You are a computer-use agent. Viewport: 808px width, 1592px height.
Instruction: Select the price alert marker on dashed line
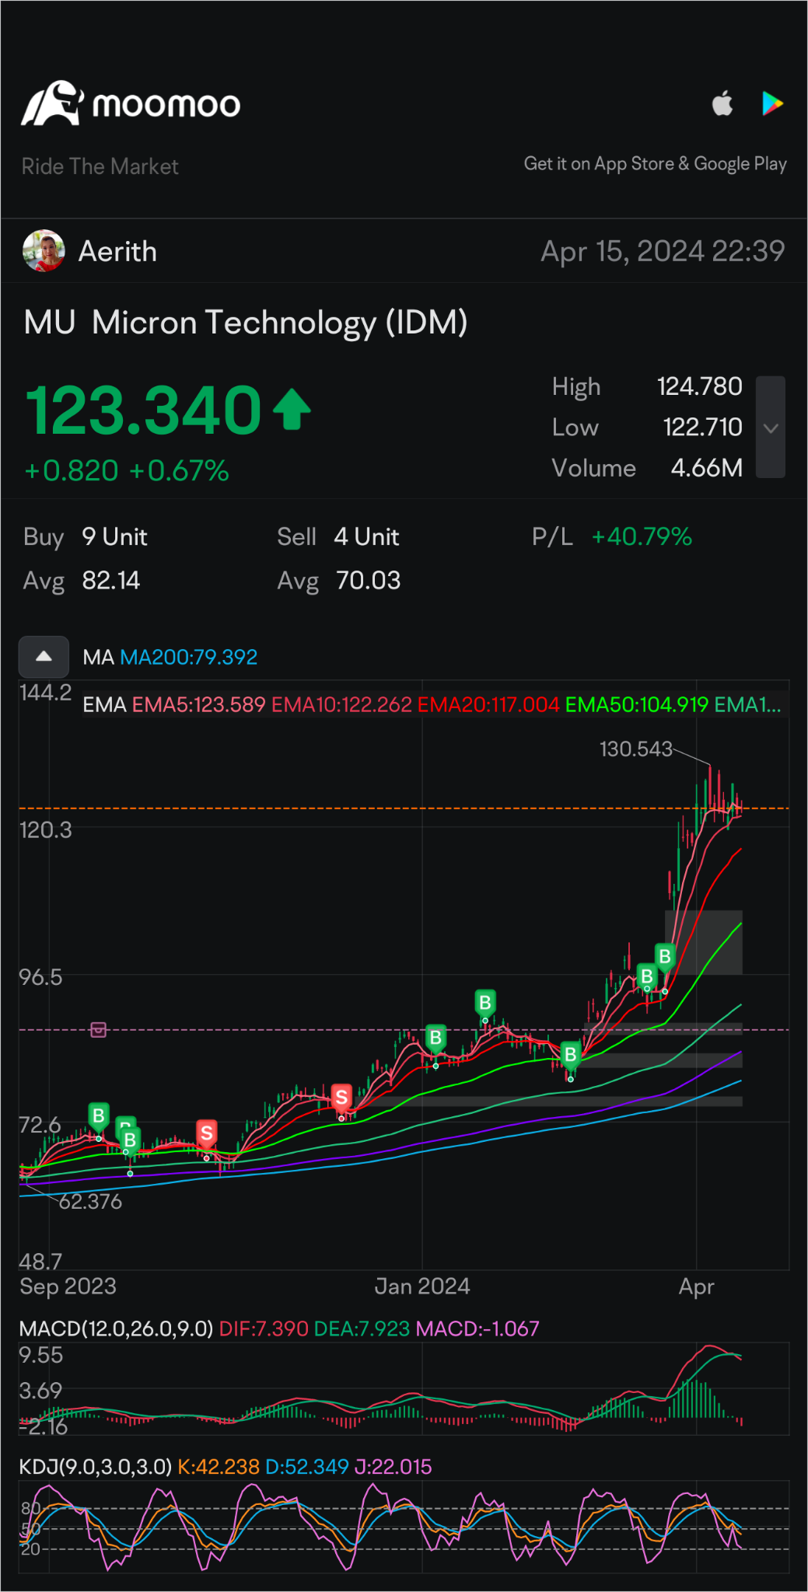click(98, 1029)
